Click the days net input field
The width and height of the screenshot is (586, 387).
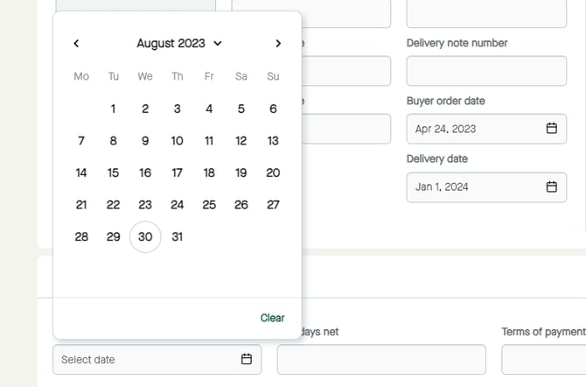380,359
